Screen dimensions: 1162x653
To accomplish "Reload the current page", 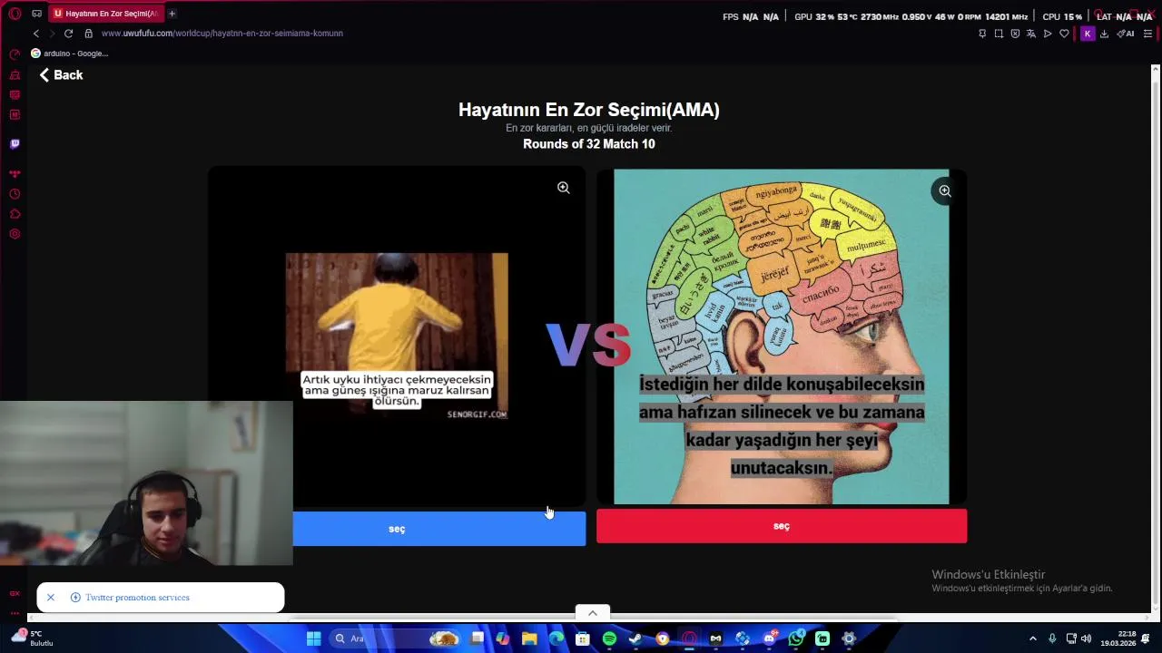I will tap(68, 34).
